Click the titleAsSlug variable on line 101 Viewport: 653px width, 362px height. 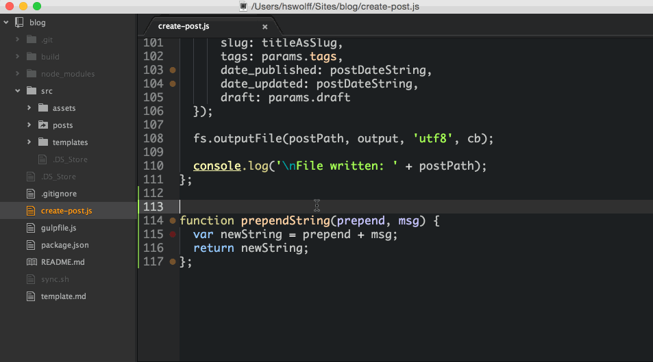(299, 42)
